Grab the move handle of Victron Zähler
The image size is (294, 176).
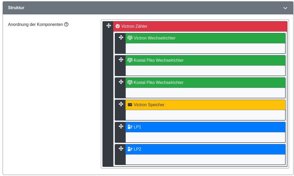[x=109, y=26]
